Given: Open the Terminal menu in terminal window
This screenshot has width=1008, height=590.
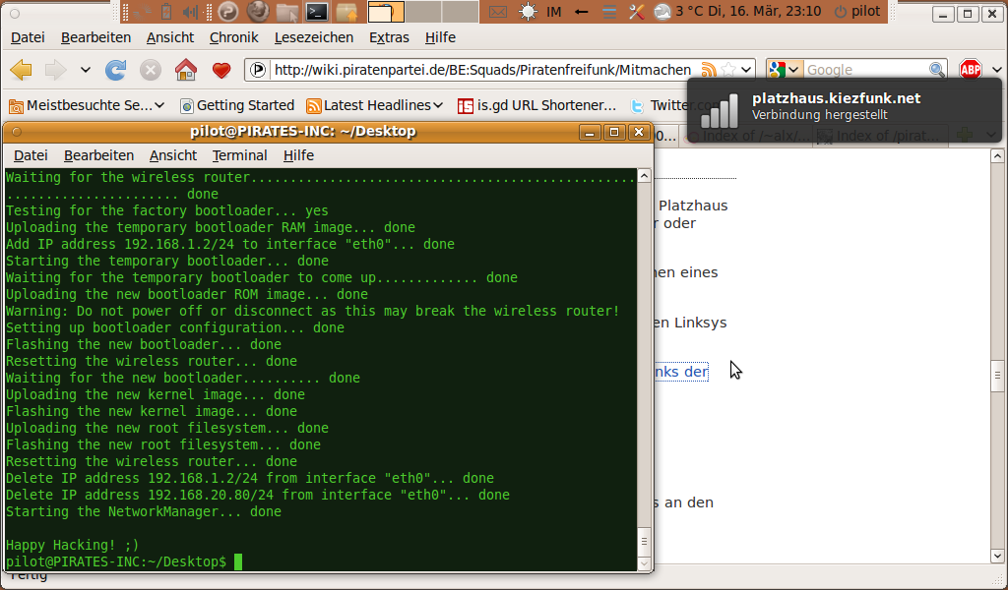Looking at the screenshot, I should coord(239,155).
